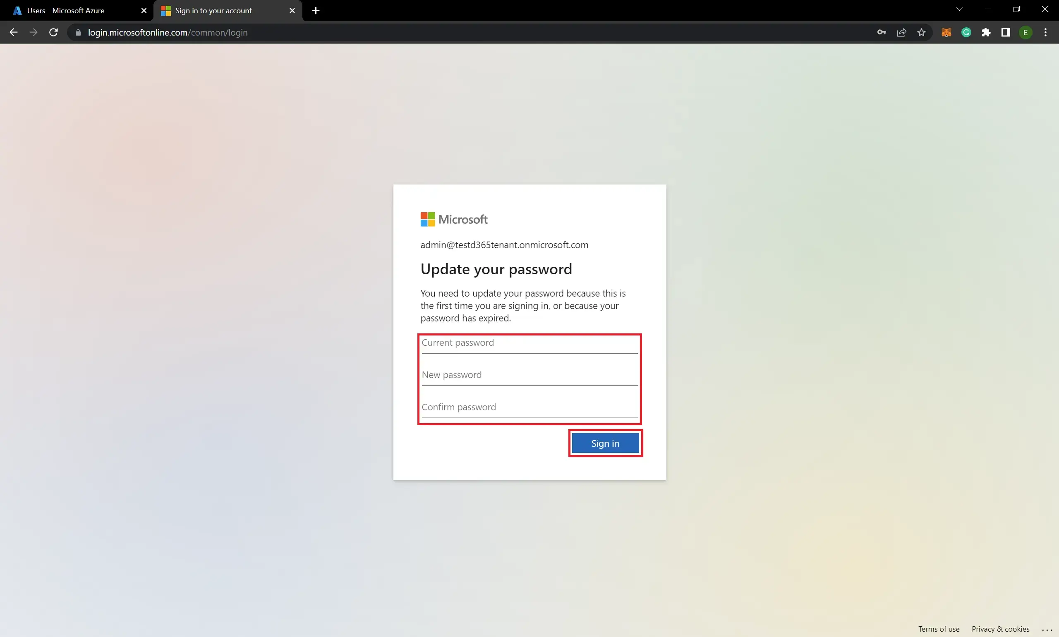The width and height of the screenshot is (1059, 637).
Task: Click the admin@testd365tenant.onmicrosoft.com text
Action: (x=504, y=245)
